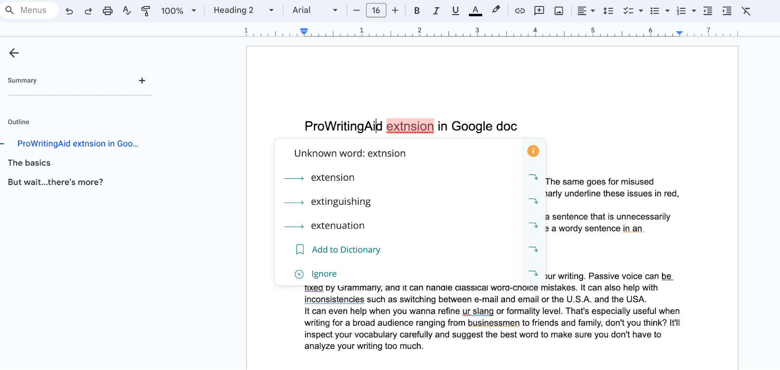Open the Arial font dropdown

(x=315, y=10)
